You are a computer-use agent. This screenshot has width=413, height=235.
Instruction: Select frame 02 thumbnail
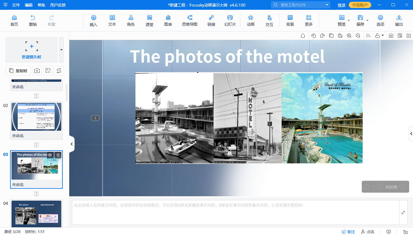36,117
